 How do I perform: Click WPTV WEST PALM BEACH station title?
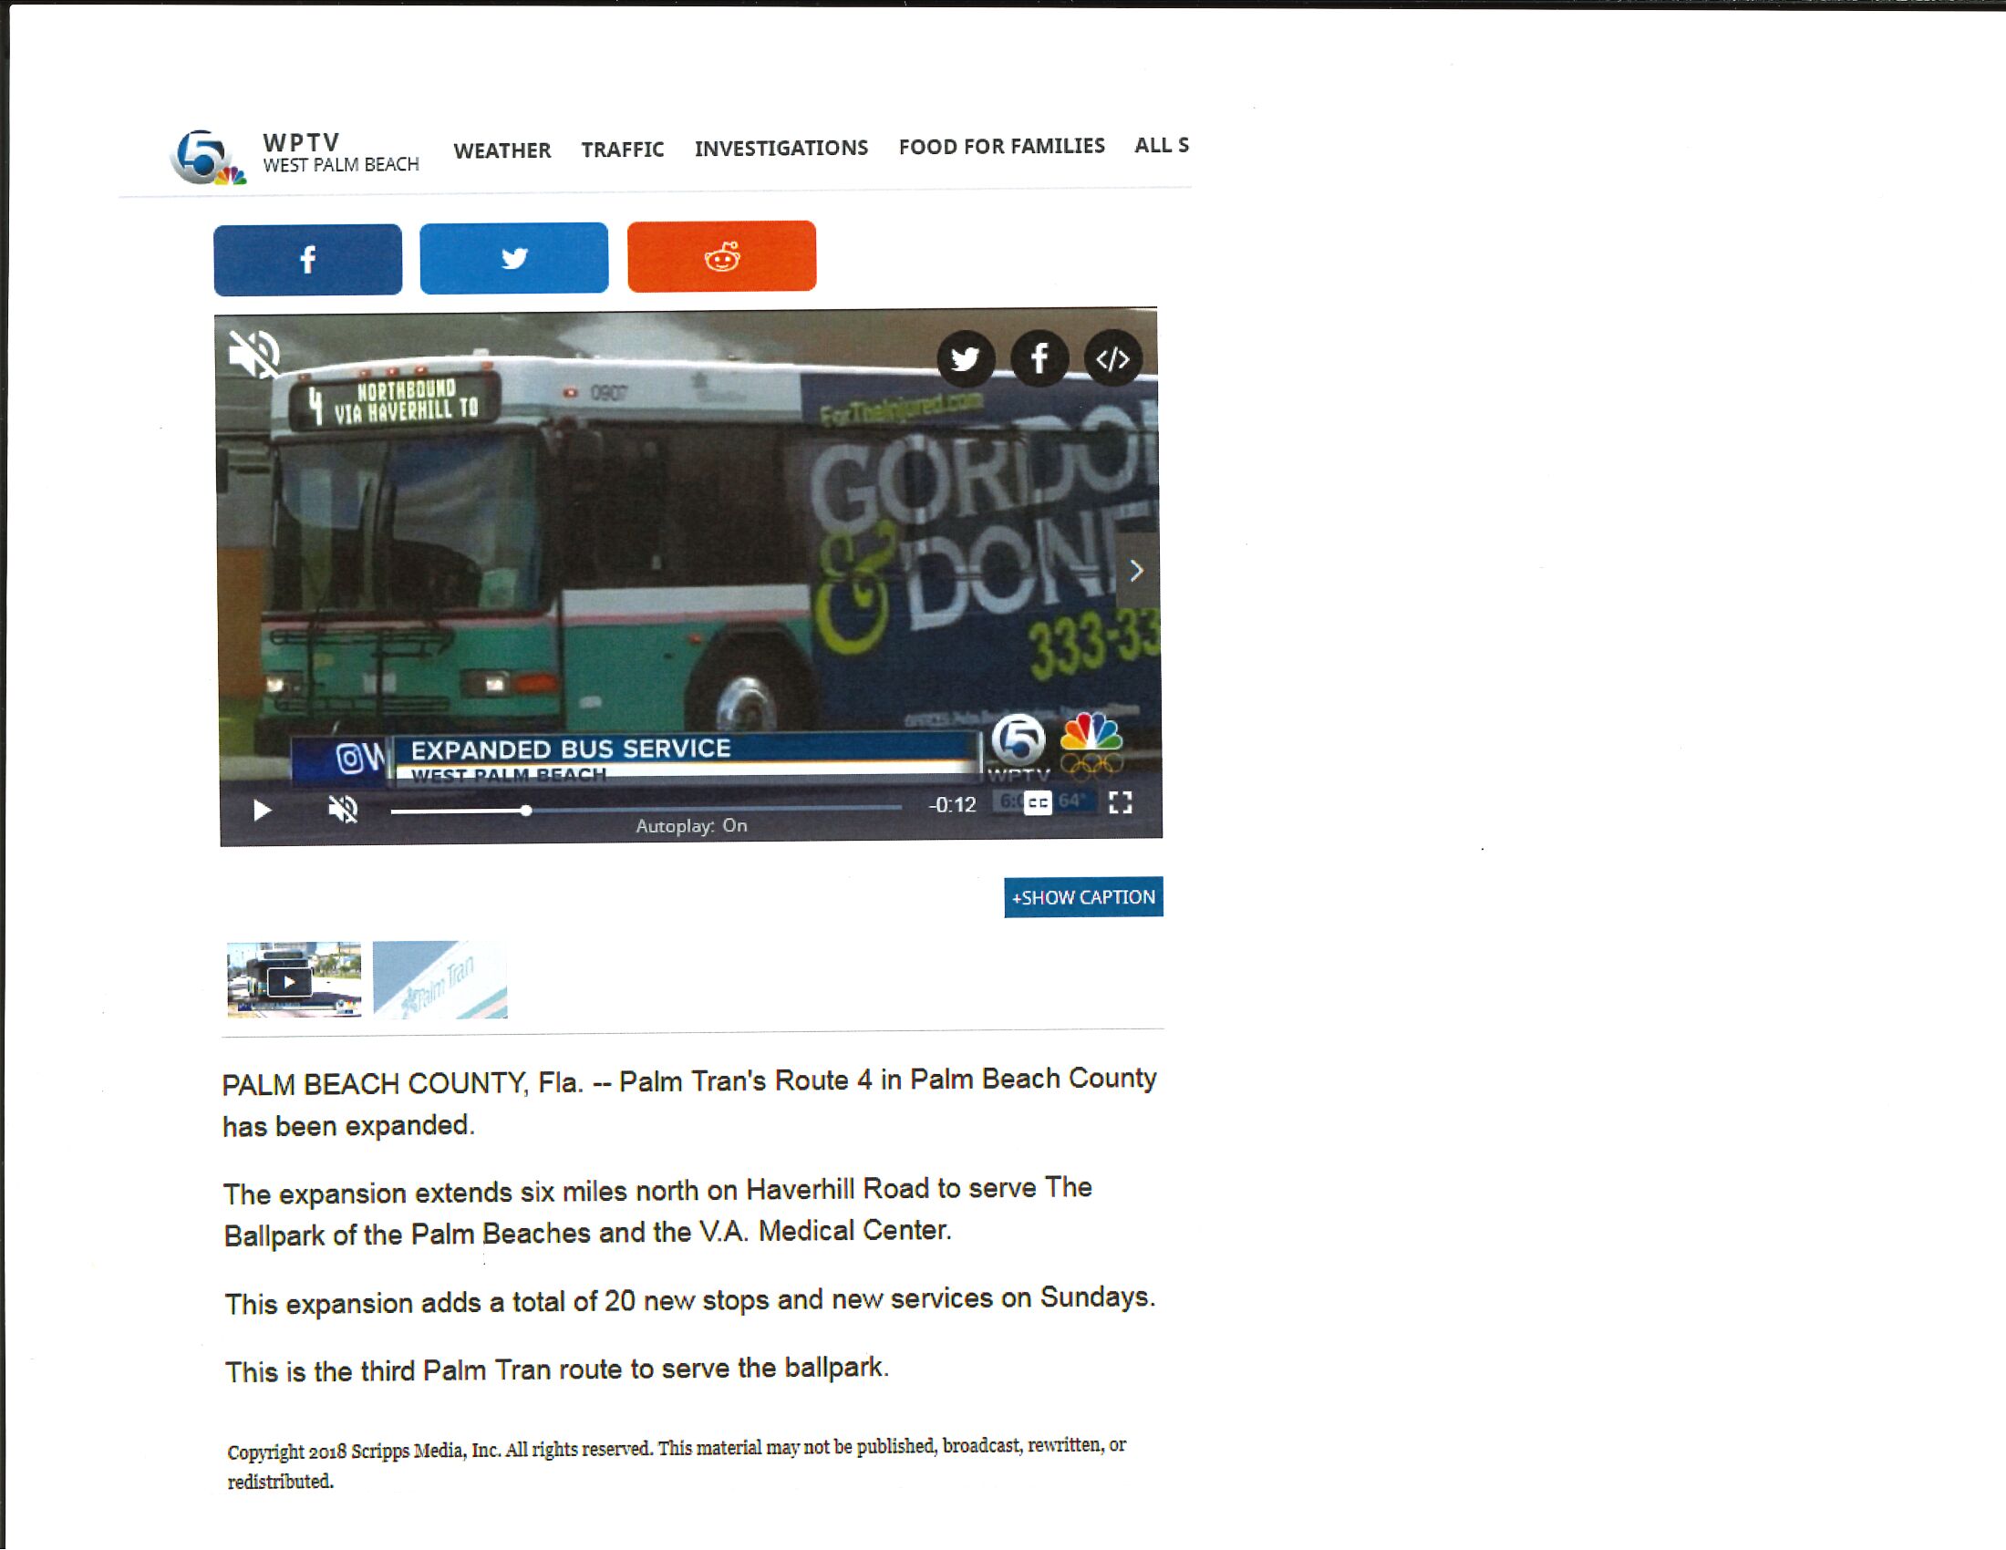(341, 152)
